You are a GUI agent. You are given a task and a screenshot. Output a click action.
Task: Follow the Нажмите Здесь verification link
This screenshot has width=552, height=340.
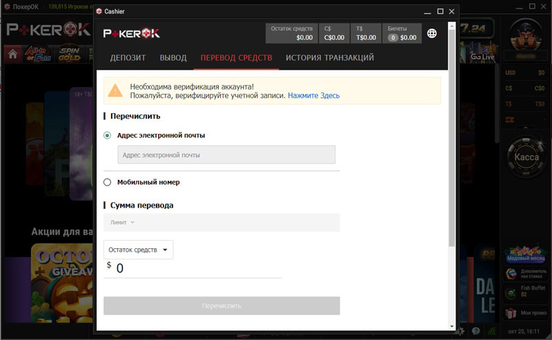[313, 96]
